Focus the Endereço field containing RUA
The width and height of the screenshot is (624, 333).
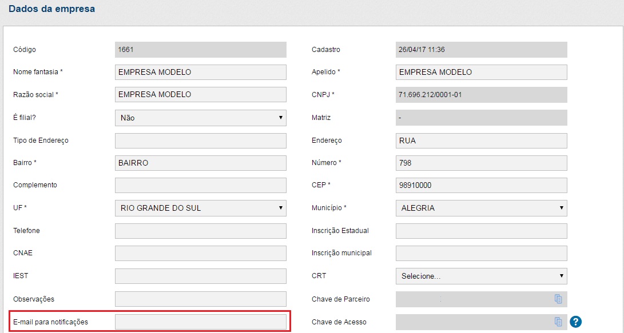coord(481,141)
